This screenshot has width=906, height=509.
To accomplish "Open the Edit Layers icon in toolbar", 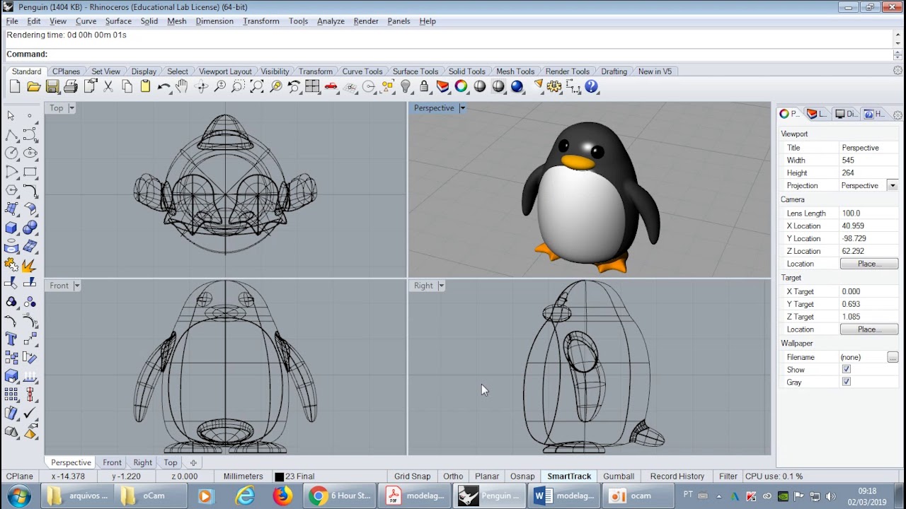I will pos(442,86).
